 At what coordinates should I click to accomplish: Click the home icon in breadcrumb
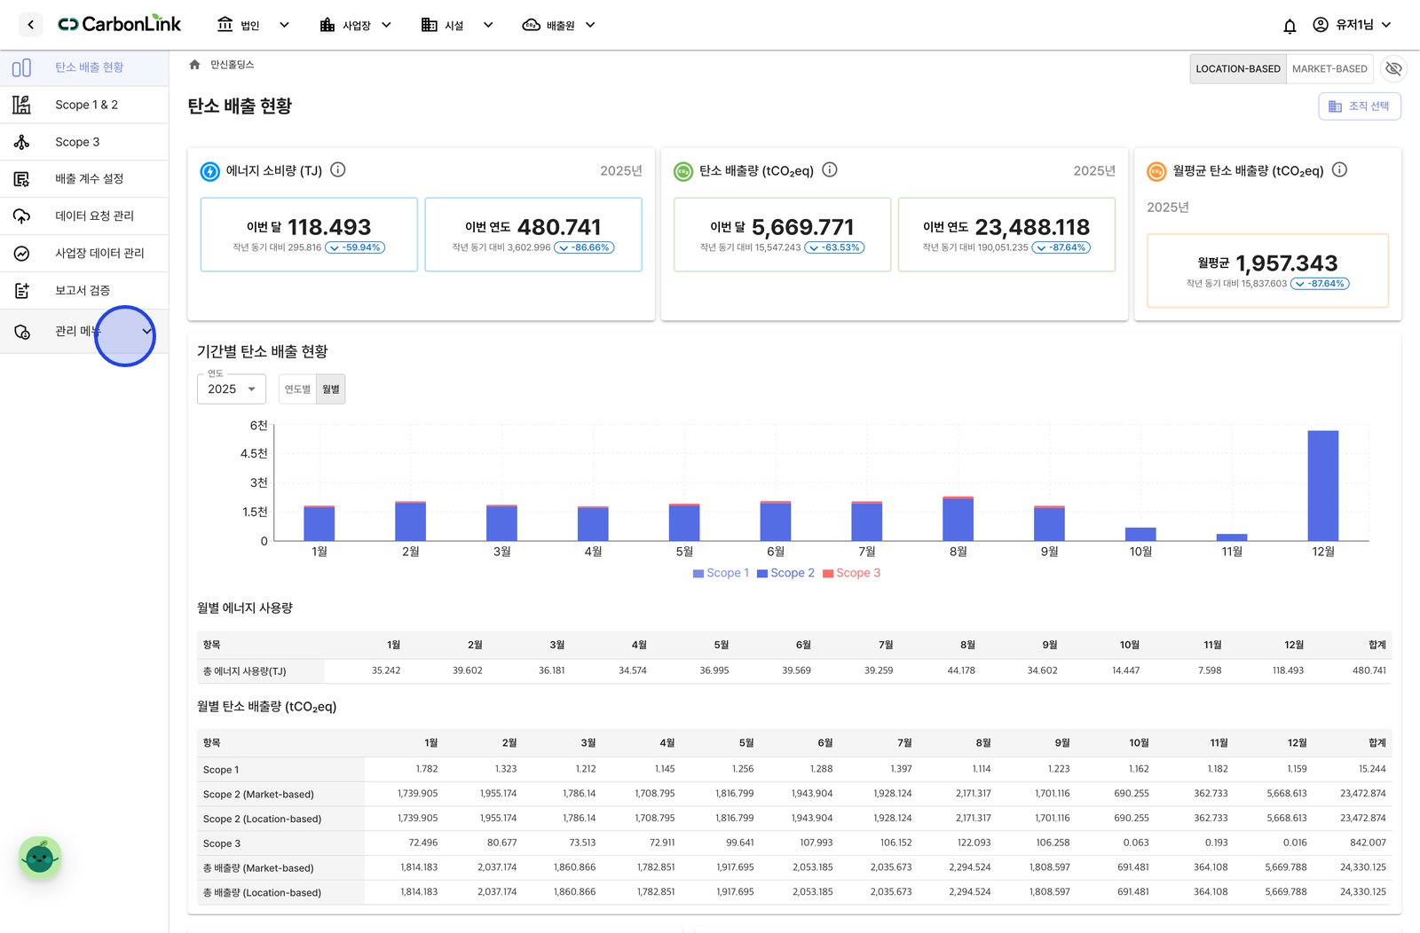(x=194, y=65)
